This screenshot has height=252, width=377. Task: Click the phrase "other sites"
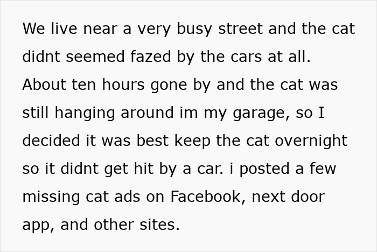pyautogui.click(x=136, y=225)
